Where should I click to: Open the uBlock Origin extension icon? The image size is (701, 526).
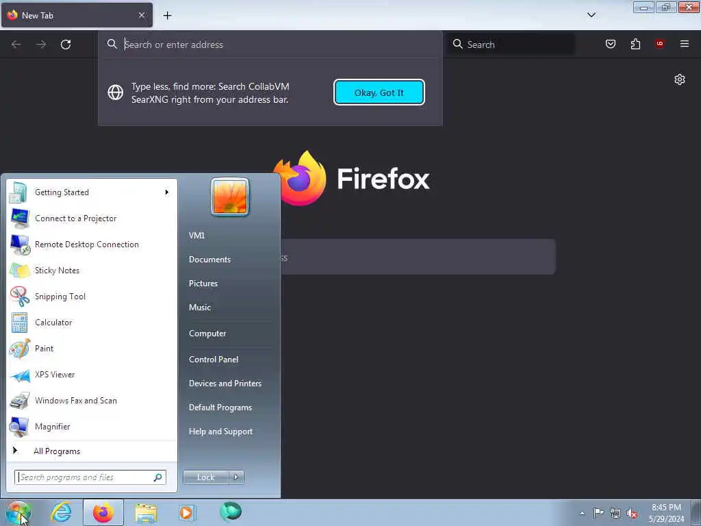click(x=659, y=44)
